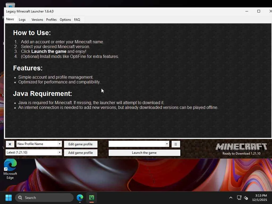Click the bold 'Launch the game' text in step 3
272x204 pixels.
click(49, 52)
